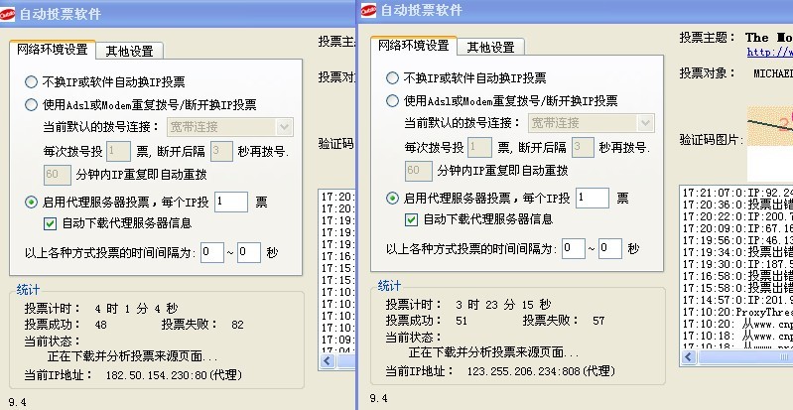The width and height of the screenshot is (793, 410).
Task: Select '使用Adsl或Modem重复拨号' radio in left window
Action: click(31, 104)
